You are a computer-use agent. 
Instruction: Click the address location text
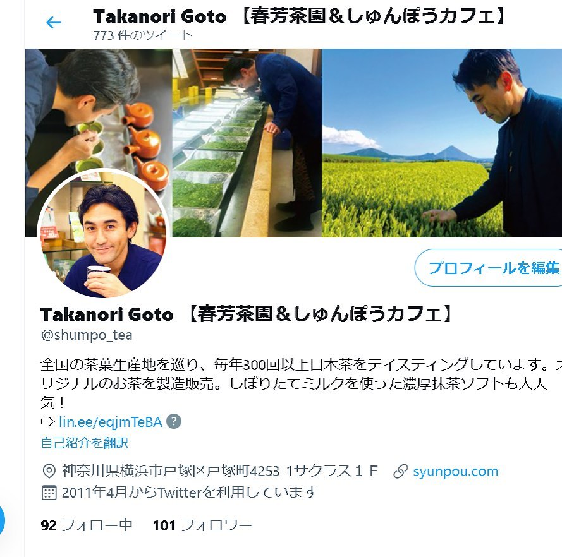[220, 471]
